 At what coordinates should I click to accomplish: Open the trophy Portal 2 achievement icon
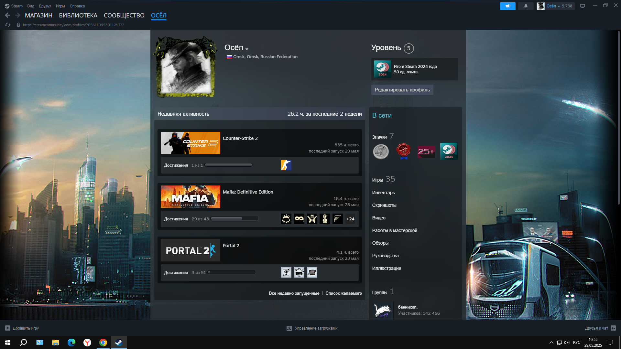286,272
